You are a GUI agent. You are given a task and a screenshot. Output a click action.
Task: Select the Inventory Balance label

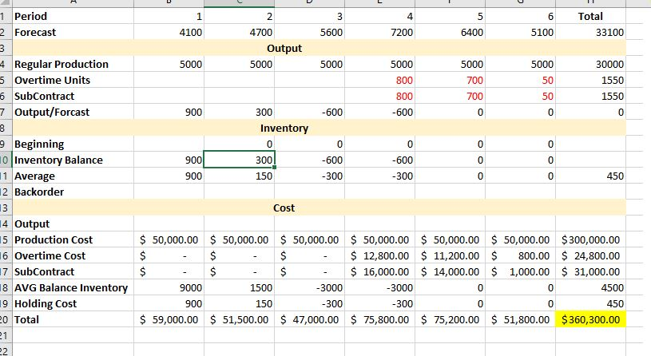click(x=73, y=160)
